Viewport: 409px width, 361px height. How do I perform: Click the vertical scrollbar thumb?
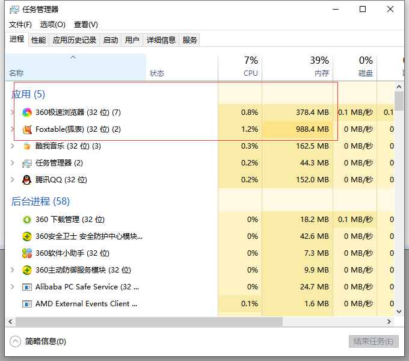coord(399,101)
